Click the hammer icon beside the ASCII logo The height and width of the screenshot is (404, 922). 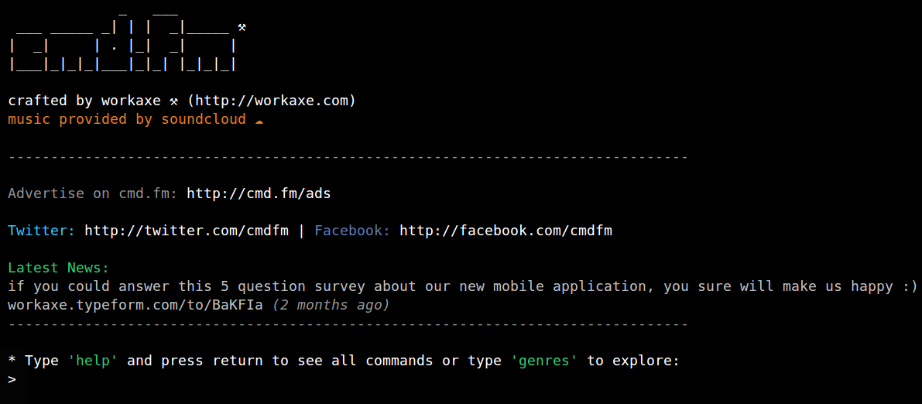pos(242,28)
